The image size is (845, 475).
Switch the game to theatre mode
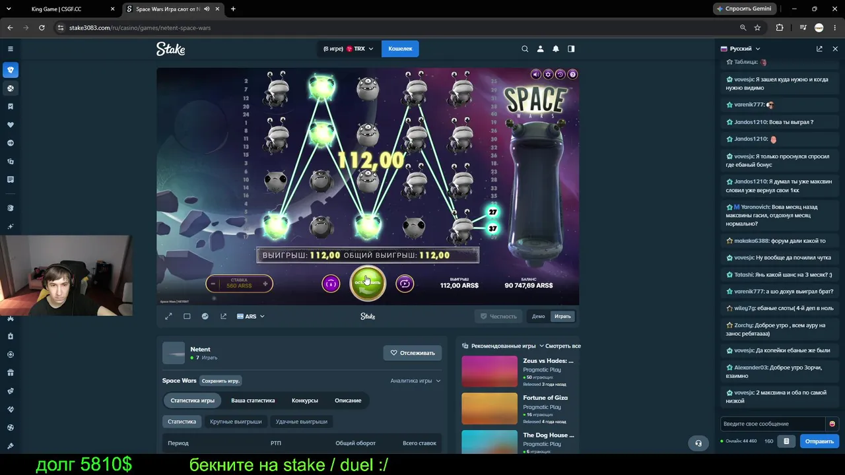[x=187, y=317]
